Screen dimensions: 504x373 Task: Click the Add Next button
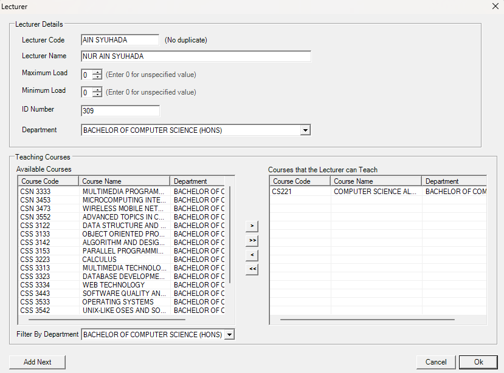(37, 362)
